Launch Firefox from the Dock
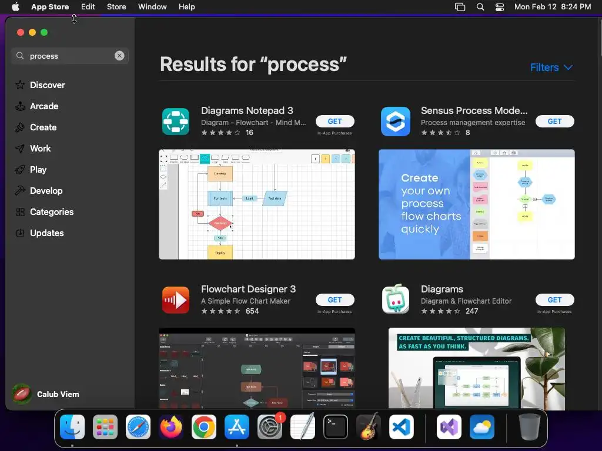This screenshot has height=451, width=602. pyautogui.click(x=171, y=427)
